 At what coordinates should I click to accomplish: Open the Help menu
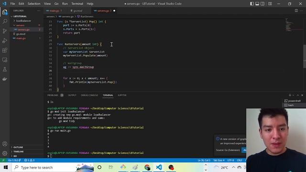[90, 4]
